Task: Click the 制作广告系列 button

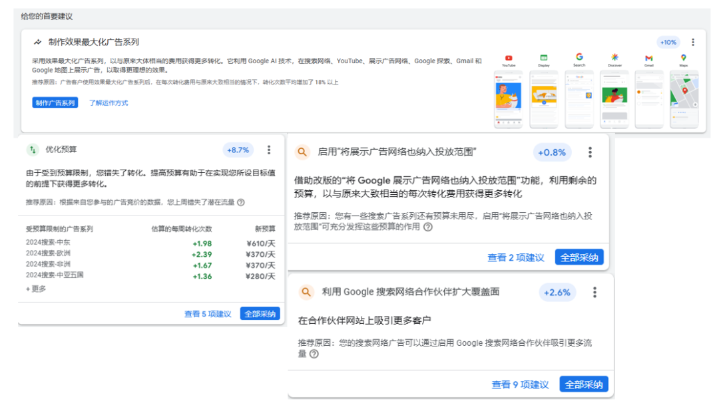Action: coord(55,103)
